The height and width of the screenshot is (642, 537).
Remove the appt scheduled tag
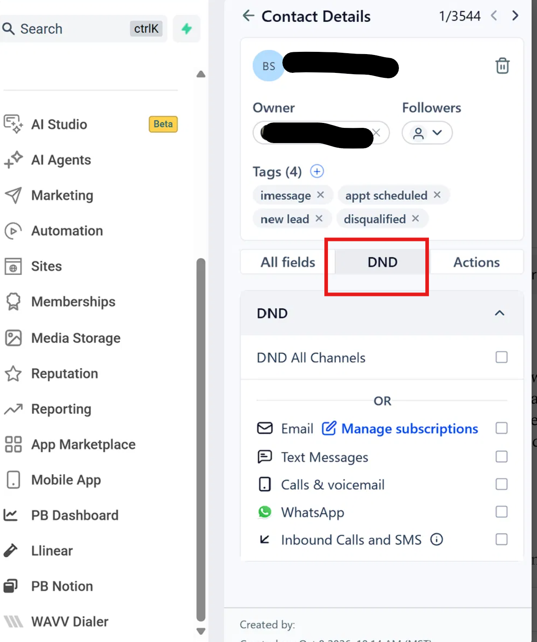(x=437, y=195)
